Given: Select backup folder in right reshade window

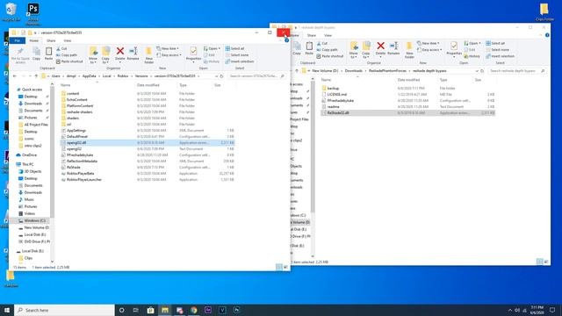Looking at the screenshot, I should tap(407, 88).
